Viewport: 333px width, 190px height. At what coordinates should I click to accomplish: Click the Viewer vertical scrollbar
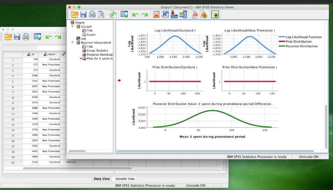pos(326,127)
